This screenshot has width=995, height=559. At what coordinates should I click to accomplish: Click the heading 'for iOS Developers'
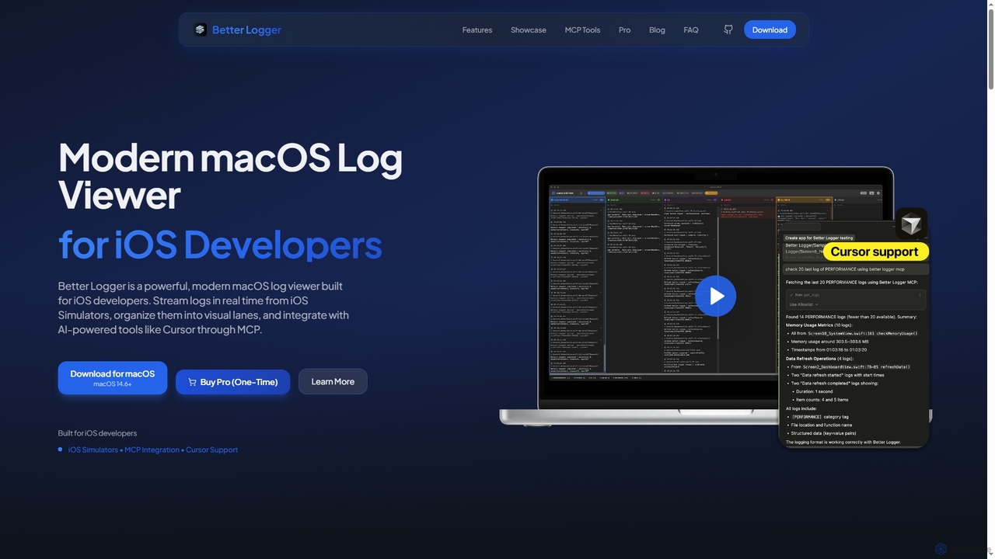pyautogui.click(x=220, y=244)
